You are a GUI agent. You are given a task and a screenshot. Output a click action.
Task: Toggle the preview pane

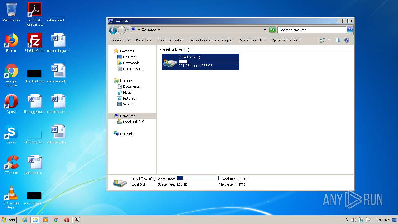(x=338, y=40)
